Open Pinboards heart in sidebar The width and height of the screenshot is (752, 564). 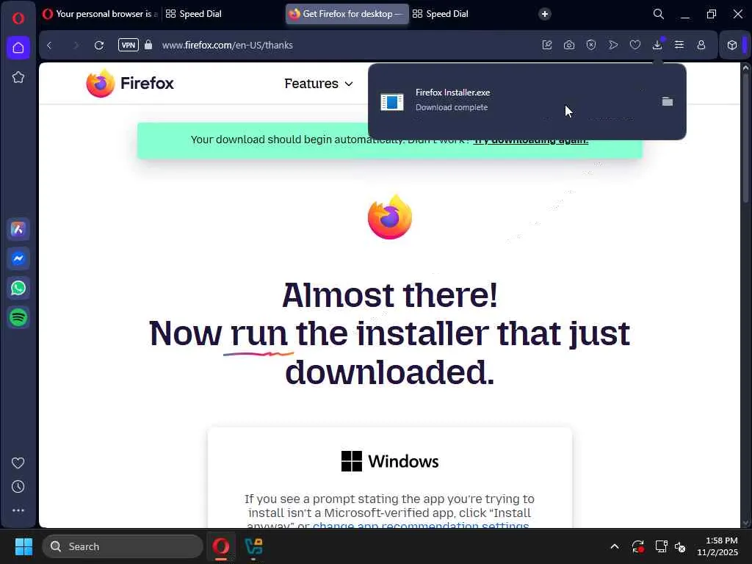18,463
